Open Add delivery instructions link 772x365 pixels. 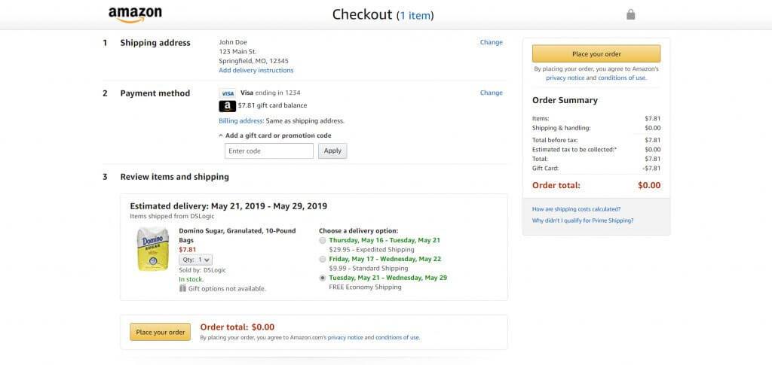[256, 71]
